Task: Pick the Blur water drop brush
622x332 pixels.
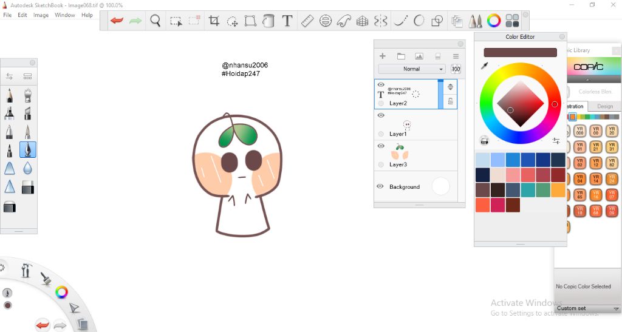Action: coord(27,169)
